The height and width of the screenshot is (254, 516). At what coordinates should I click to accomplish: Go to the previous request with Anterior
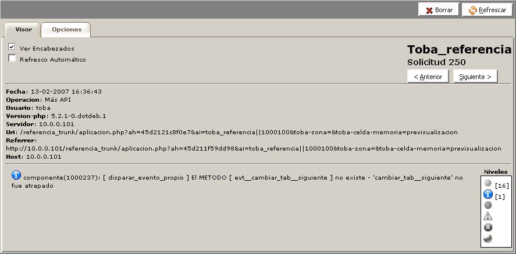click(428, 77)
